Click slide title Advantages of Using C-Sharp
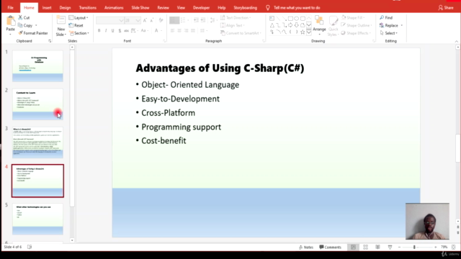This screenshot has height=259, width=461. (x=220, y=68)
